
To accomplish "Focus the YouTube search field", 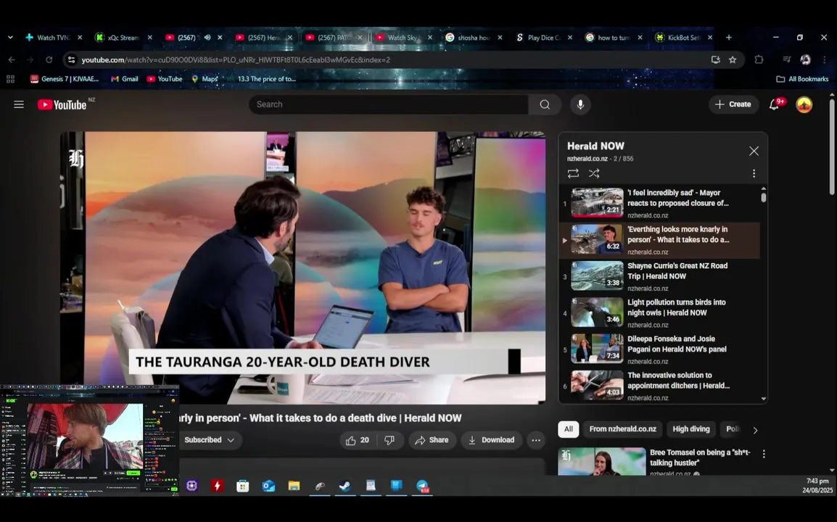I will coord(389,104).
